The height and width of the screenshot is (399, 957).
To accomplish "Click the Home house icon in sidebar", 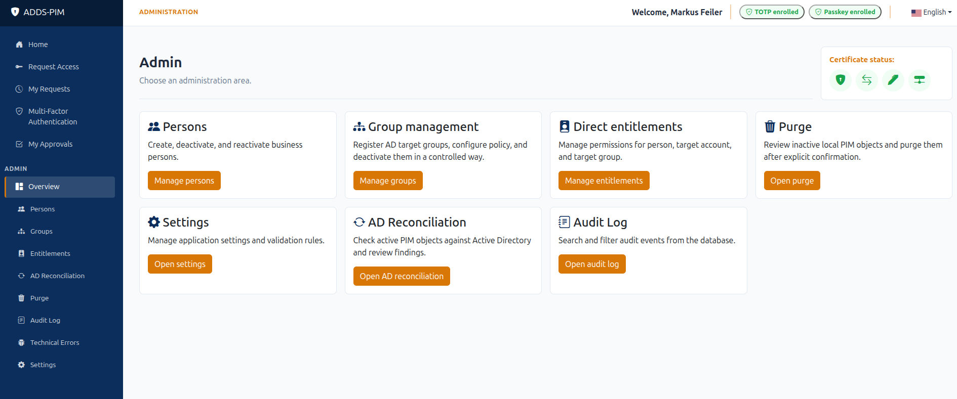I will pos(19,45).
